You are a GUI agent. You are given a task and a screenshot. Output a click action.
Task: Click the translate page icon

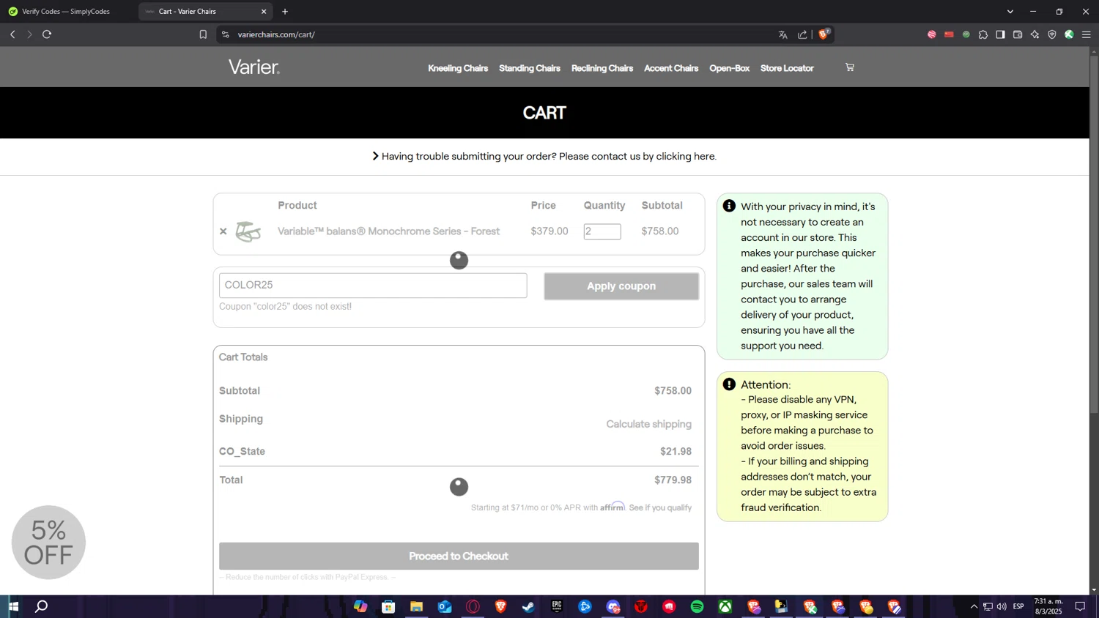pos(783,34)
